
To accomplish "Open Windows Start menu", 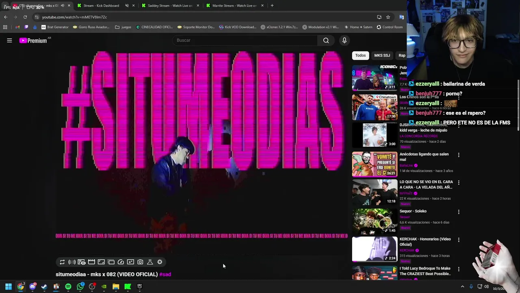I will tap(9, 286).
